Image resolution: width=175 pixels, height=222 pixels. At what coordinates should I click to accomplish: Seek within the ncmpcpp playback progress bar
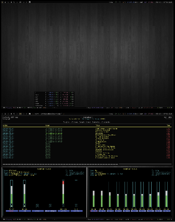(x=87, y=164)
